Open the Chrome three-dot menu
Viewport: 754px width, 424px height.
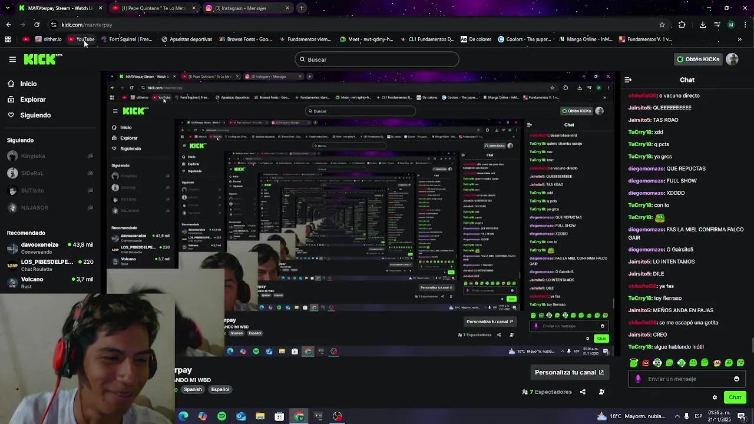(x=745, y=25)
